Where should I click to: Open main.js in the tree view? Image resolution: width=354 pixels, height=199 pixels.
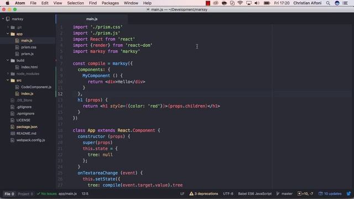point(27,40)
